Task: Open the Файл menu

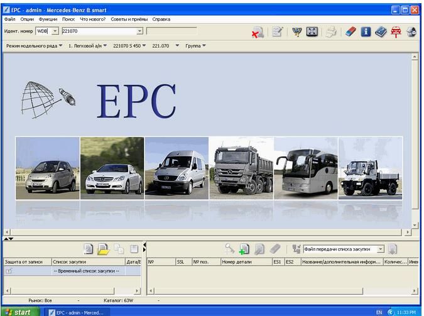Action: 9,19
